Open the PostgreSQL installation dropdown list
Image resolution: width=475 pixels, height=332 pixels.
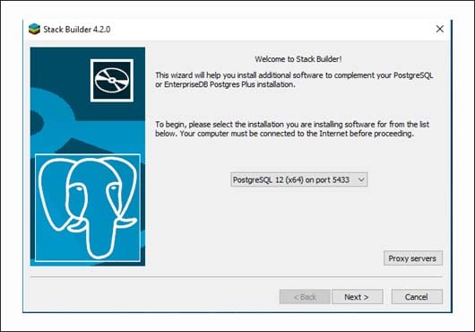[298, 179]
